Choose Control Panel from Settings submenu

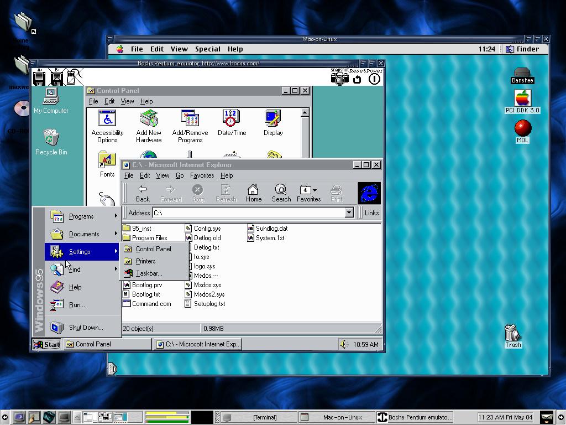coord(154,249)
